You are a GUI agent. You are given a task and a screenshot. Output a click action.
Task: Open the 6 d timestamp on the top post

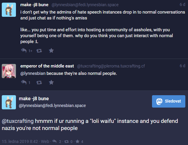click(182, 4)
